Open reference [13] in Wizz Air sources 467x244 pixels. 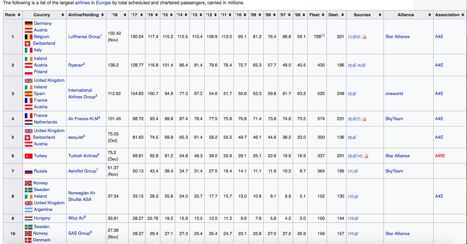point(353,219)
